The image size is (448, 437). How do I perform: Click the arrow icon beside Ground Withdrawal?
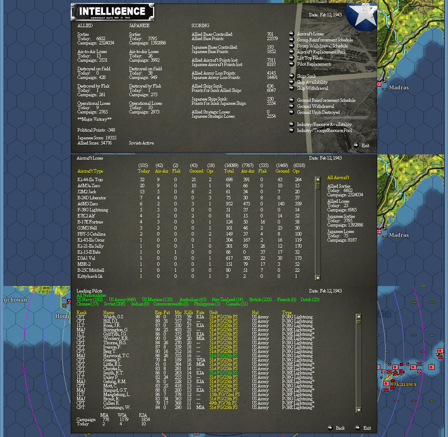[292, 106]
